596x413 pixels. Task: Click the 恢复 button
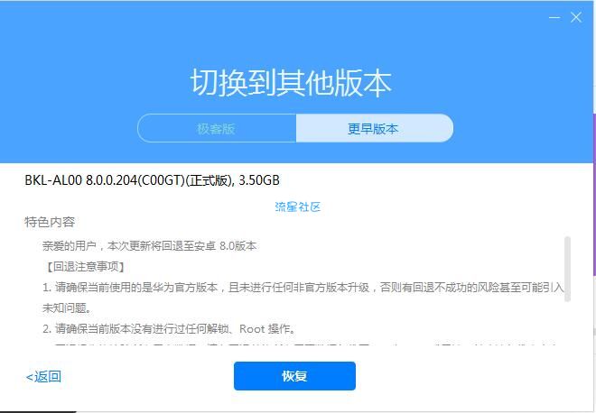[294, 376]
